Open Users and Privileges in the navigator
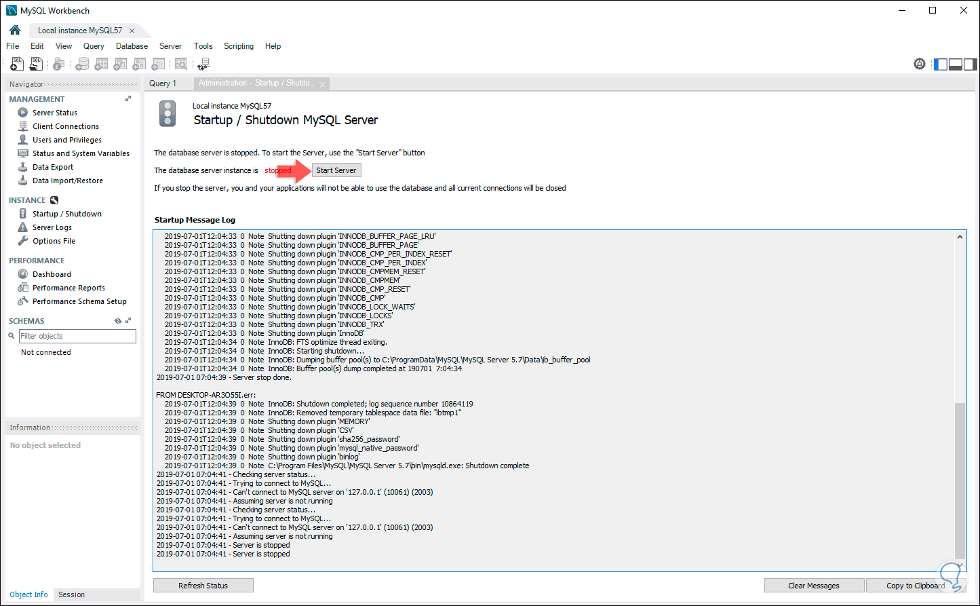Screen dimensions: 980x606 click(67, 140)
